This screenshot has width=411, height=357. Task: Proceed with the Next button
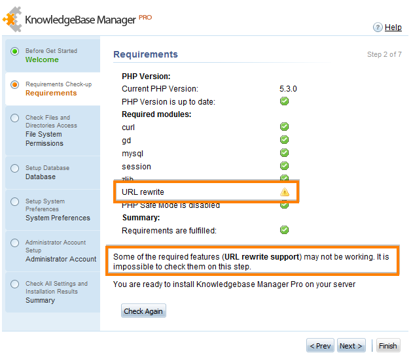tap(351, 346)
